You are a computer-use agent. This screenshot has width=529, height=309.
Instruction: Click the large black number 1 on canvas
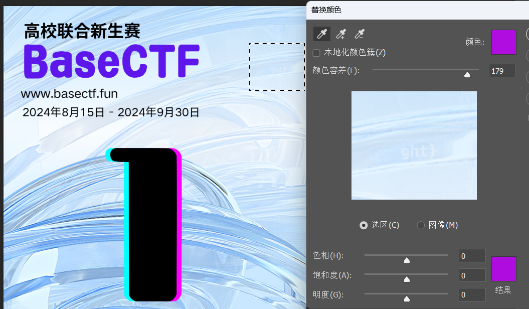(150, 226)
